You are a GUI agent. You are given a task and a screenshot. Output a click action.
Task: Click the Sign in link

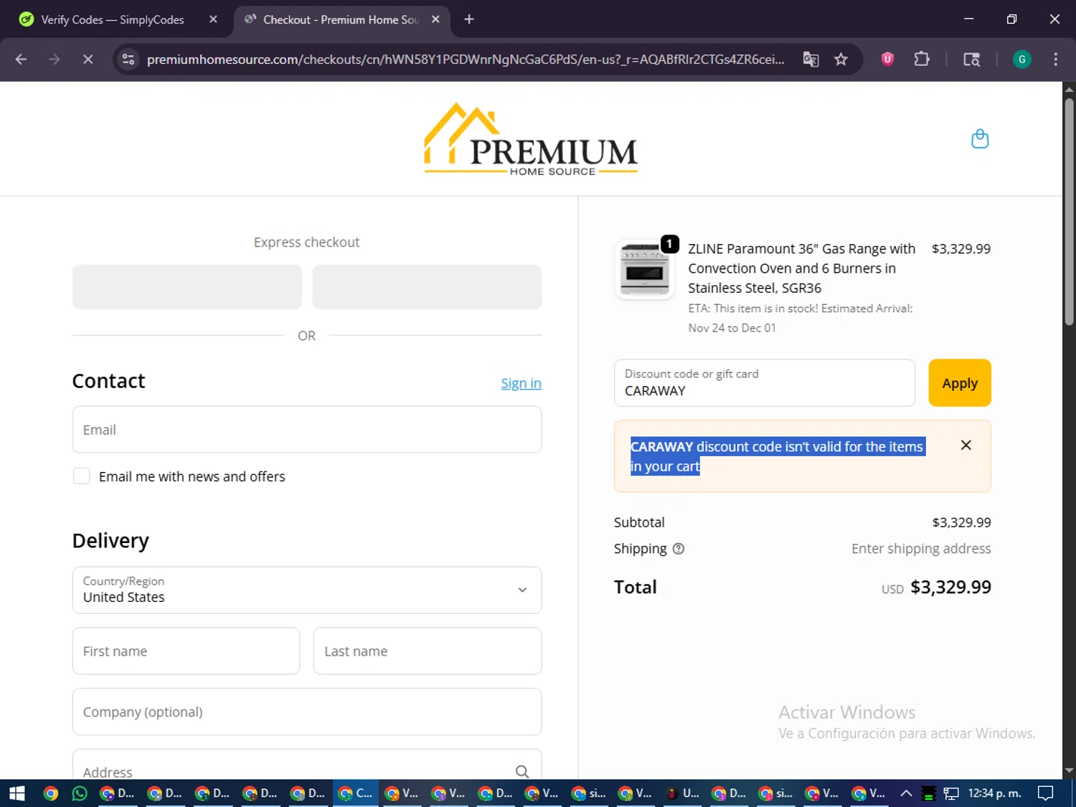pyautogui.click(x=521, y=383)
